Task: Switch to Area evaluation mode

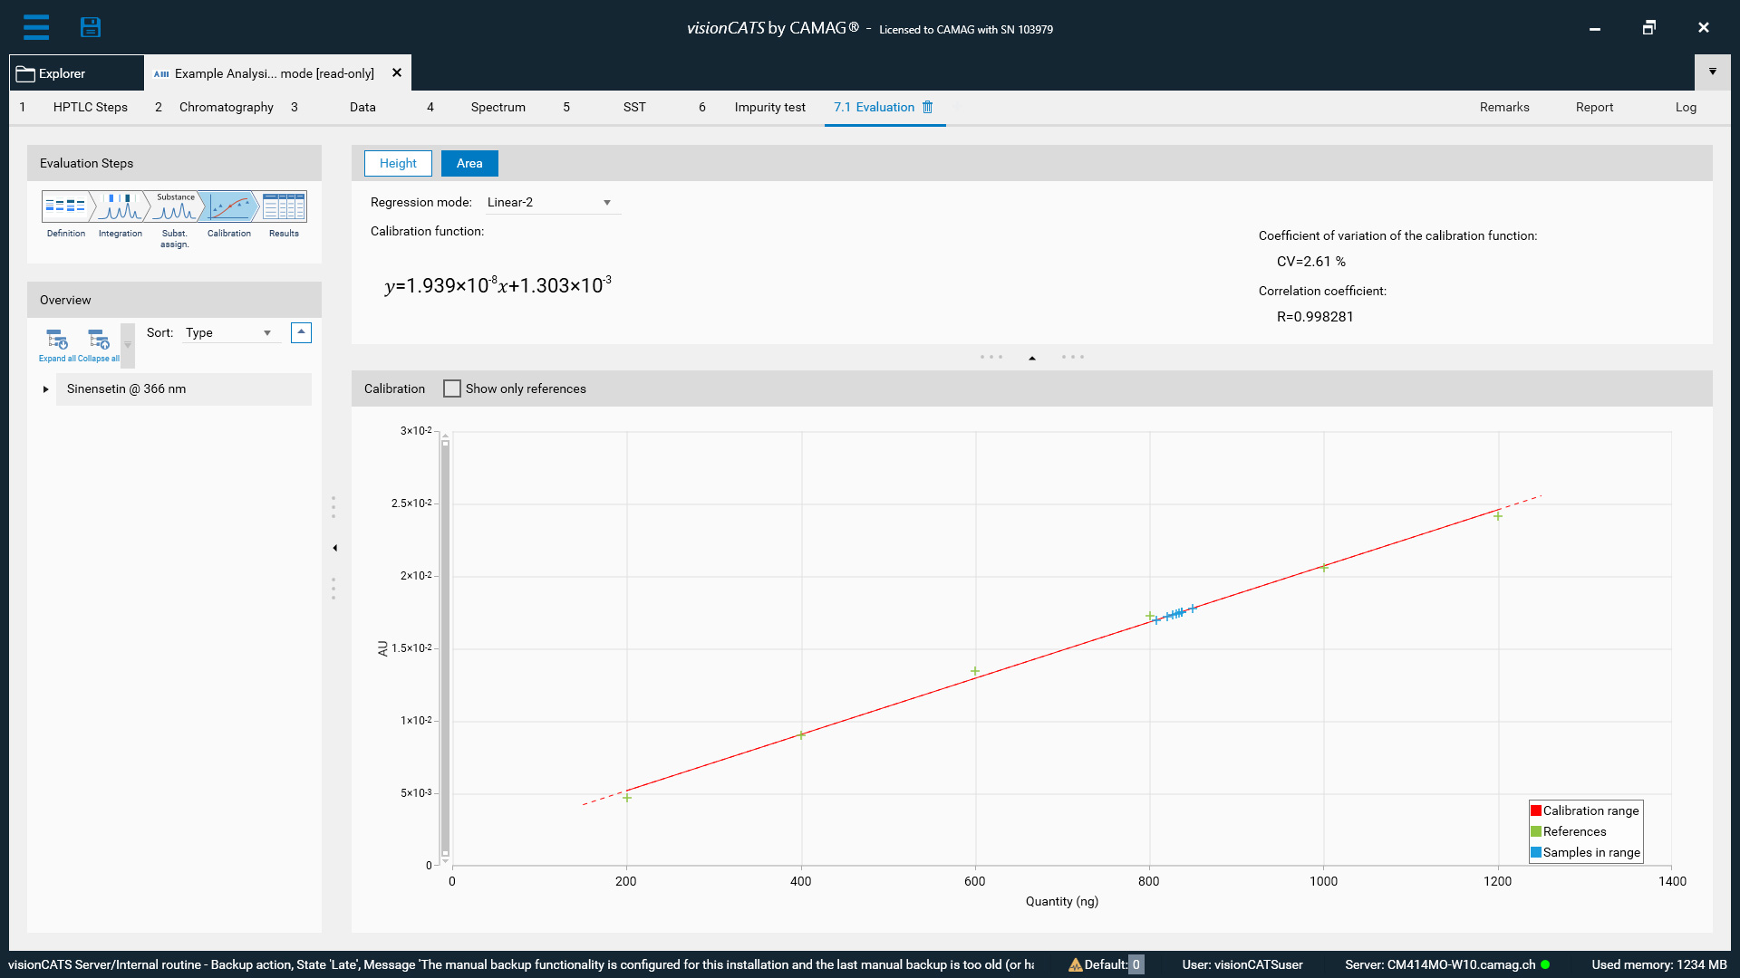Action: tap(469, 163)
